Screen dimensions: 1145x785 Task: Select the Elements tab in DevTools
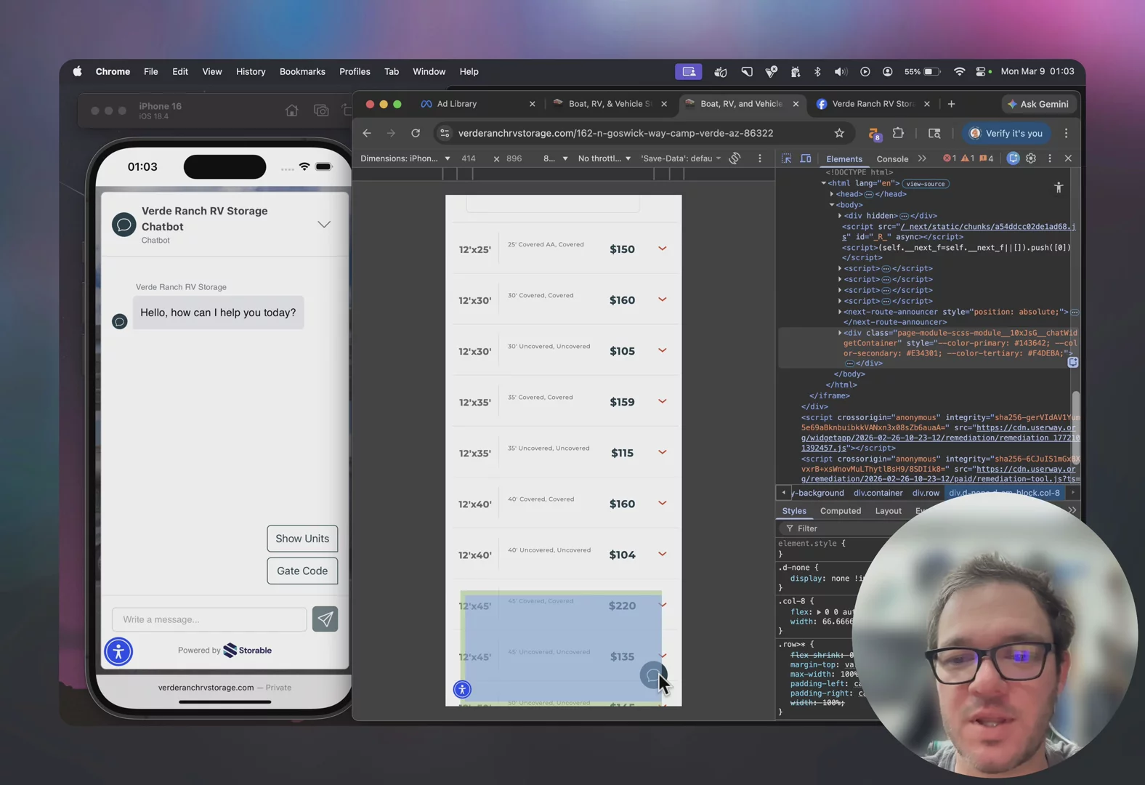[x=844, y=159]
